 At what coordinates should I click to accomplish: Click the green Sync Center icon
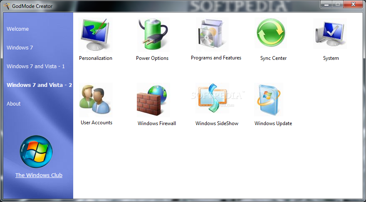271,33
